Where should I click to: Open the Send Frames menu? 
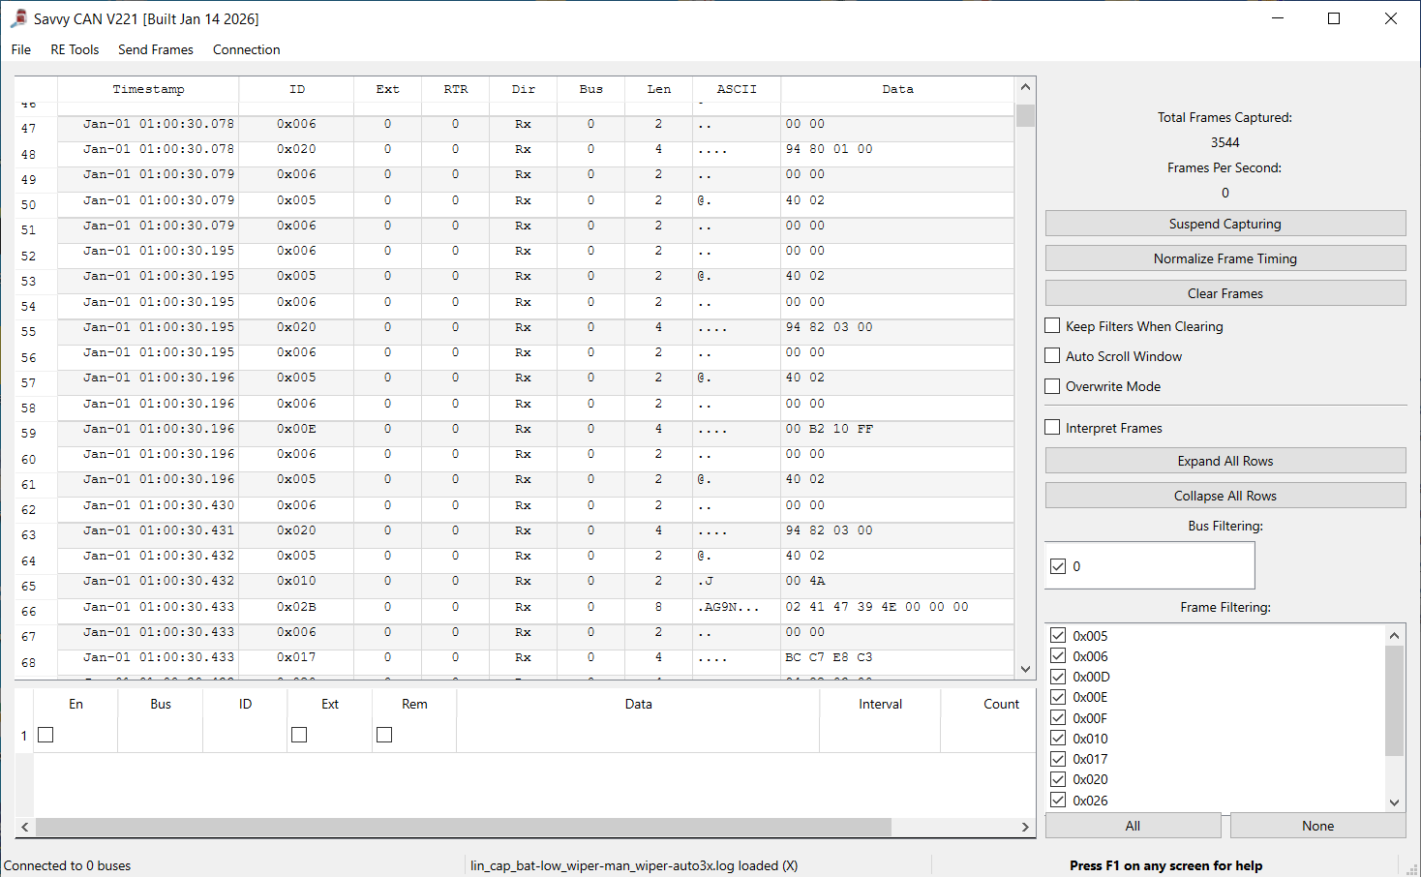[x=155, y=49]
